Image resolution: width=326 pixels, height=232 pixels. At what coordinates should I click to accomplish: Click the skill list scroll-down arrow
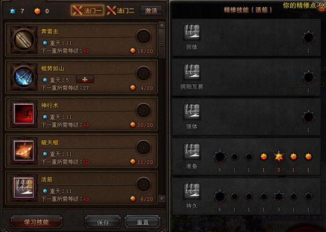162,198
